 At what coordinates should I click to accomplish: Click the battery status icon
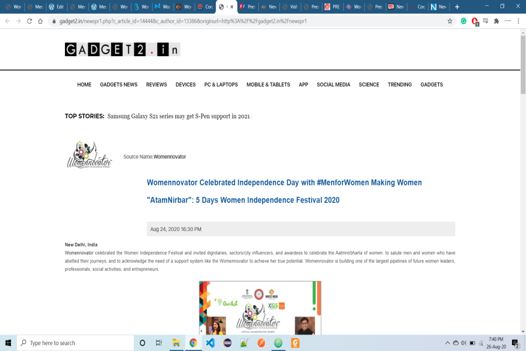pos(472,343)
